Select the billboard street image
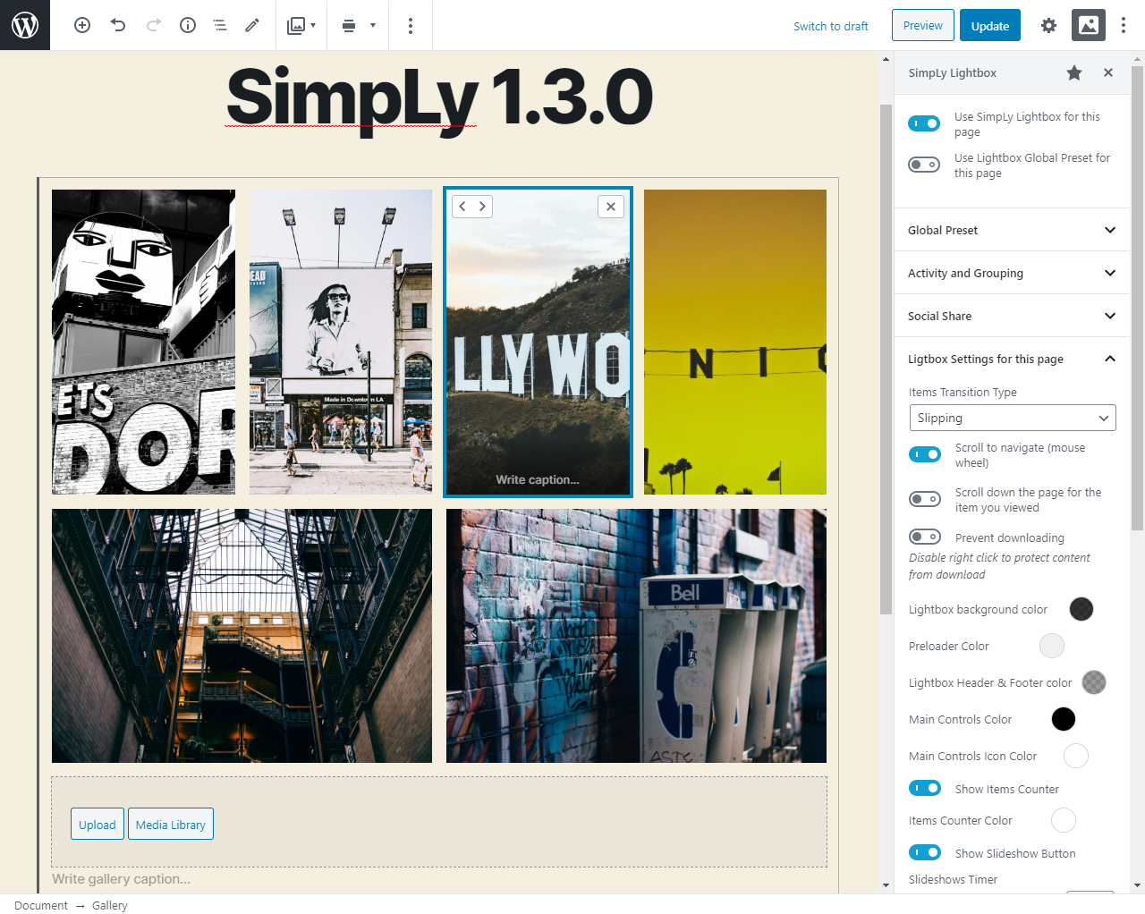 [341, 342]
